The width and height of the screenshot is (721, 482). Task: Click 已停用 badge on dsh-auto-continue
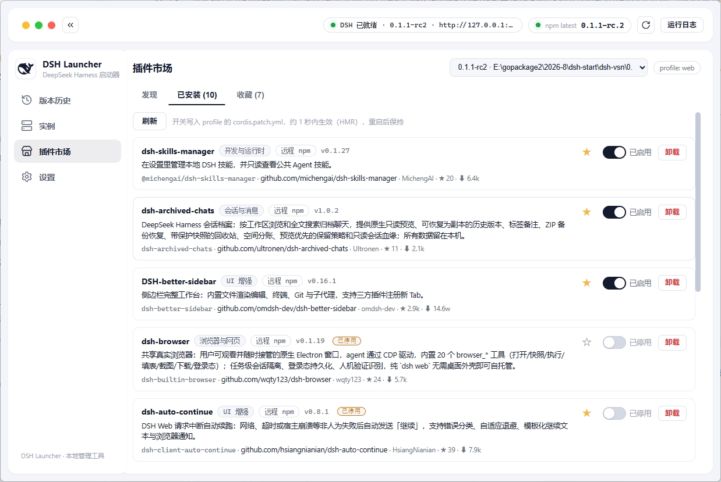click(x=351, y=412)
